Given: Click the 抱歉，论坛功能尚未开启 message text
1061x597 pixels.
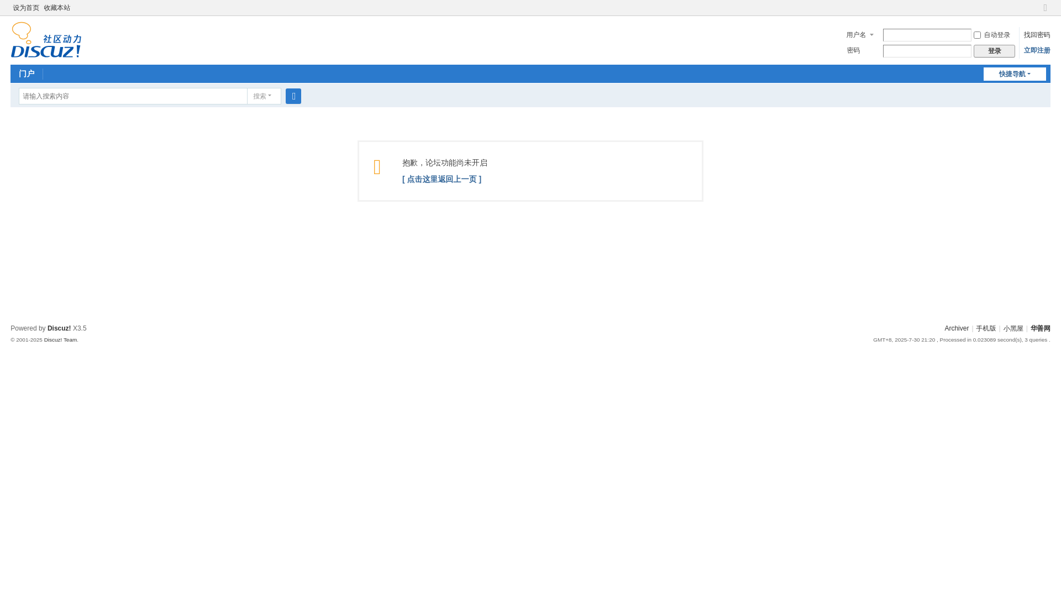Looking at the screenshot, I should [445, 163].
